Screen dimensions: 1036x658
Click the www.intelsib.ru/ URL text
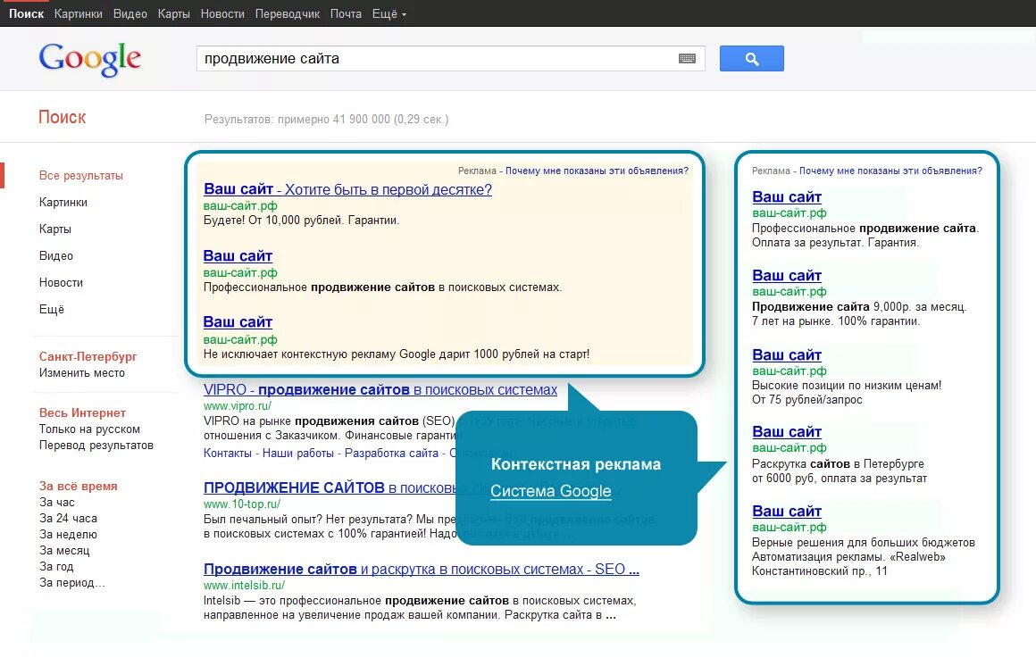point(245,586)
